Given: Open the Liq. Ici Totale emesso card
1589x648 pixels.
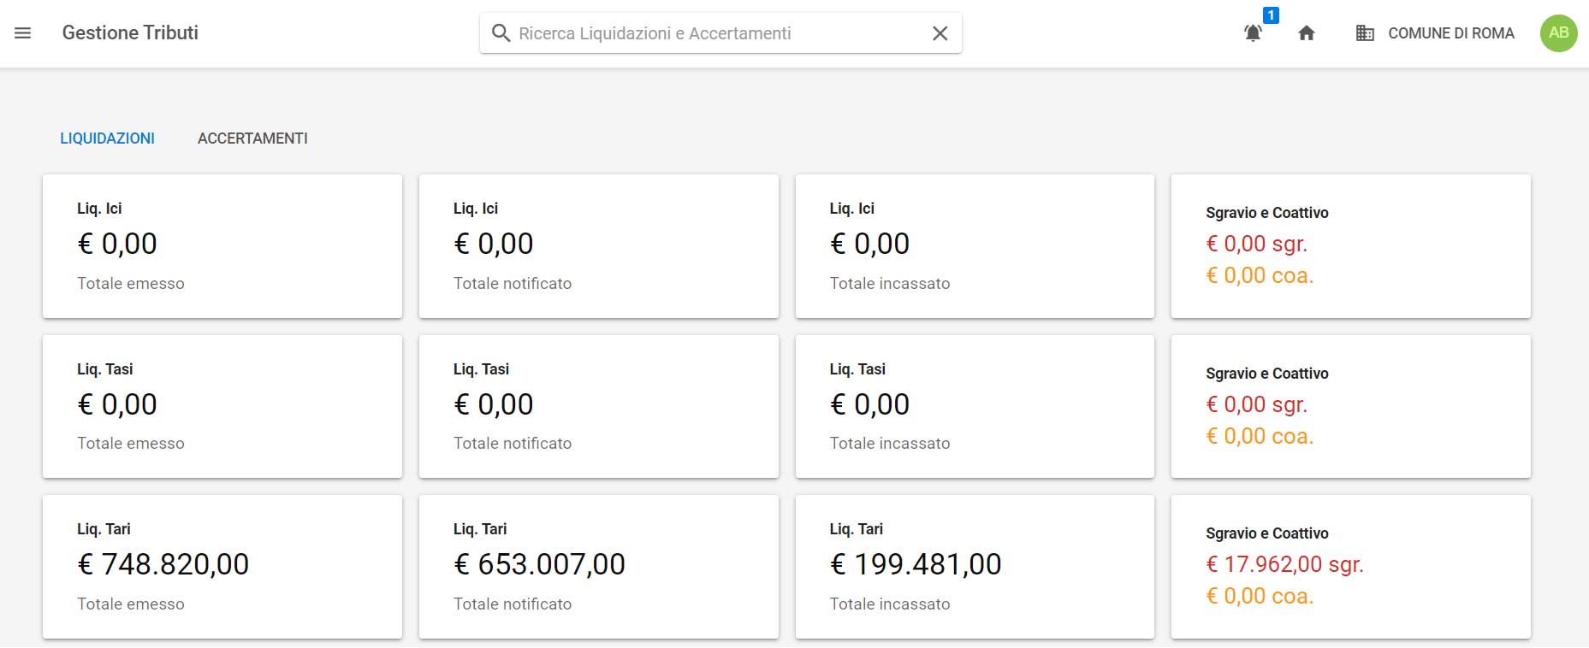Looking at the screenshot, I should [x=222, y=246].
